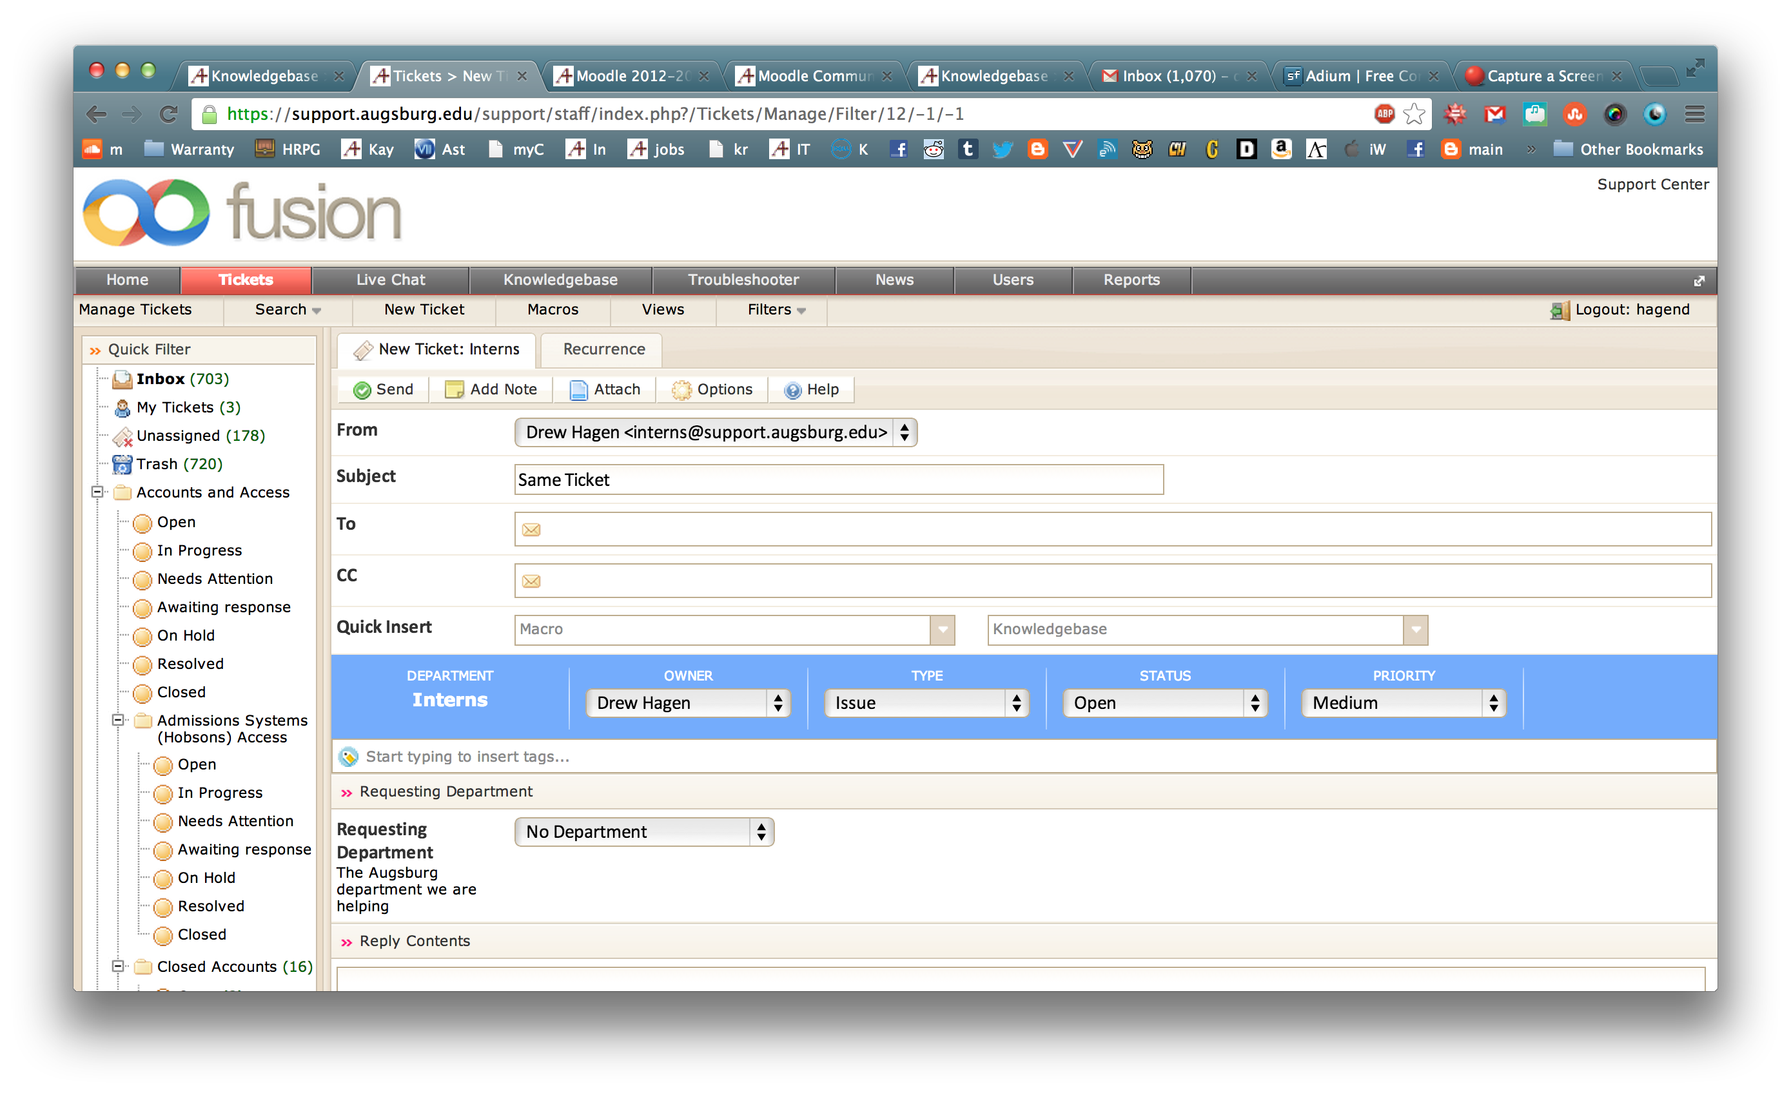
Task: Click the Adblock Plus extension icon
Action: click(x=1385, y=113)
